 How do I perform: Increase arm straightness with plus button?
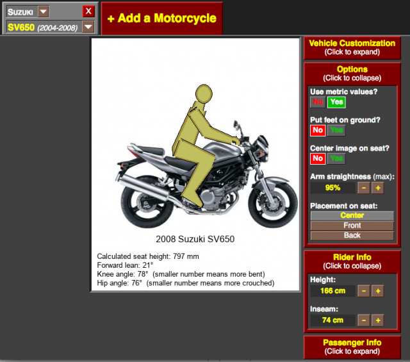pos(377,188)
